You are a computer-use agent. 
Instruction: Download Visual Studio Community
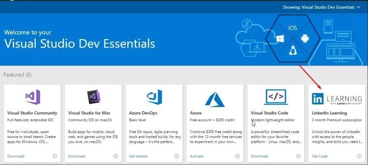click(x=16, y=156)
